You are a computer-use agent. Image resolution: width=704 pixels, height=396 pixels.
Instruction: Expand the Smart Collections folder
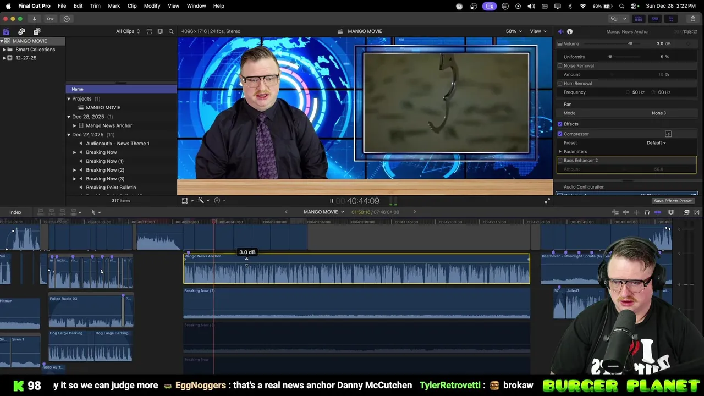click(4, 50)
